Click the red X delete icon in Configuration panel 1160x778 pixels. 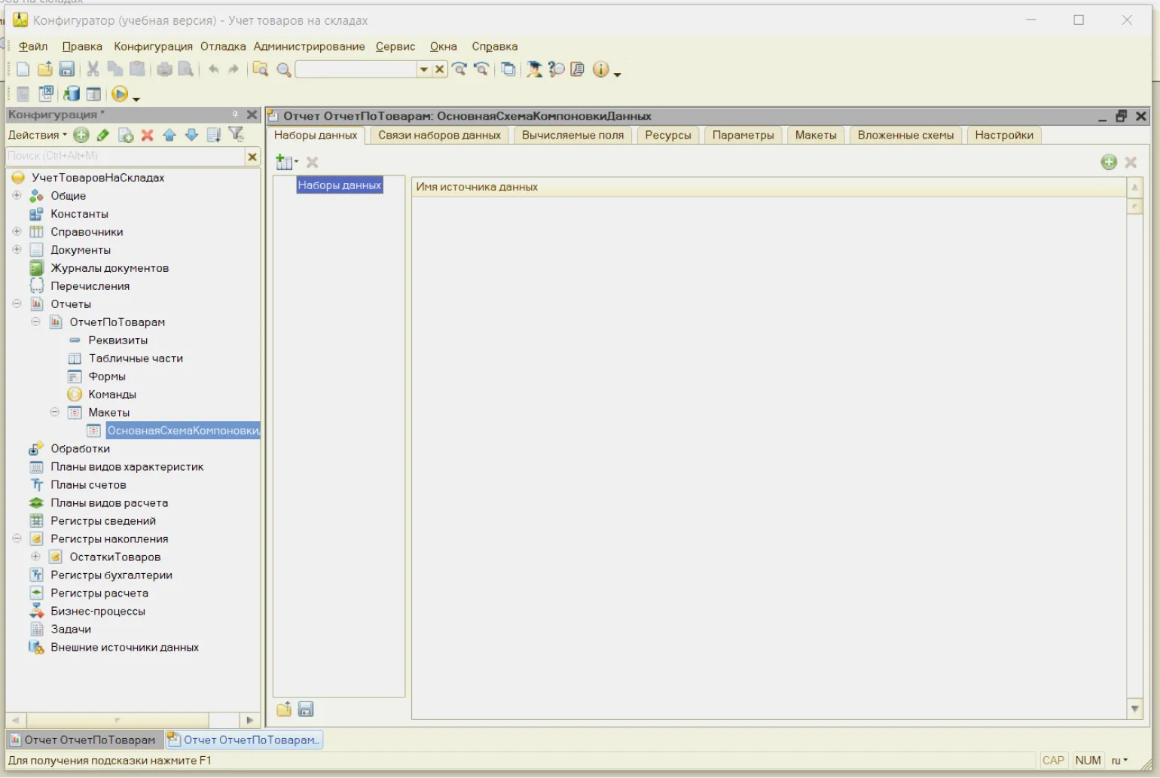click(148, 135)
